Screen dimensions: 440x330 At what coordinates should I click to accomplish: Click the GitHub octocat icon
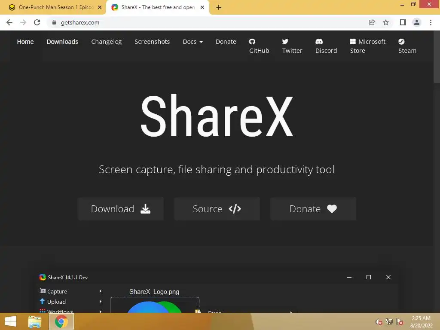(x=252, y=42)
